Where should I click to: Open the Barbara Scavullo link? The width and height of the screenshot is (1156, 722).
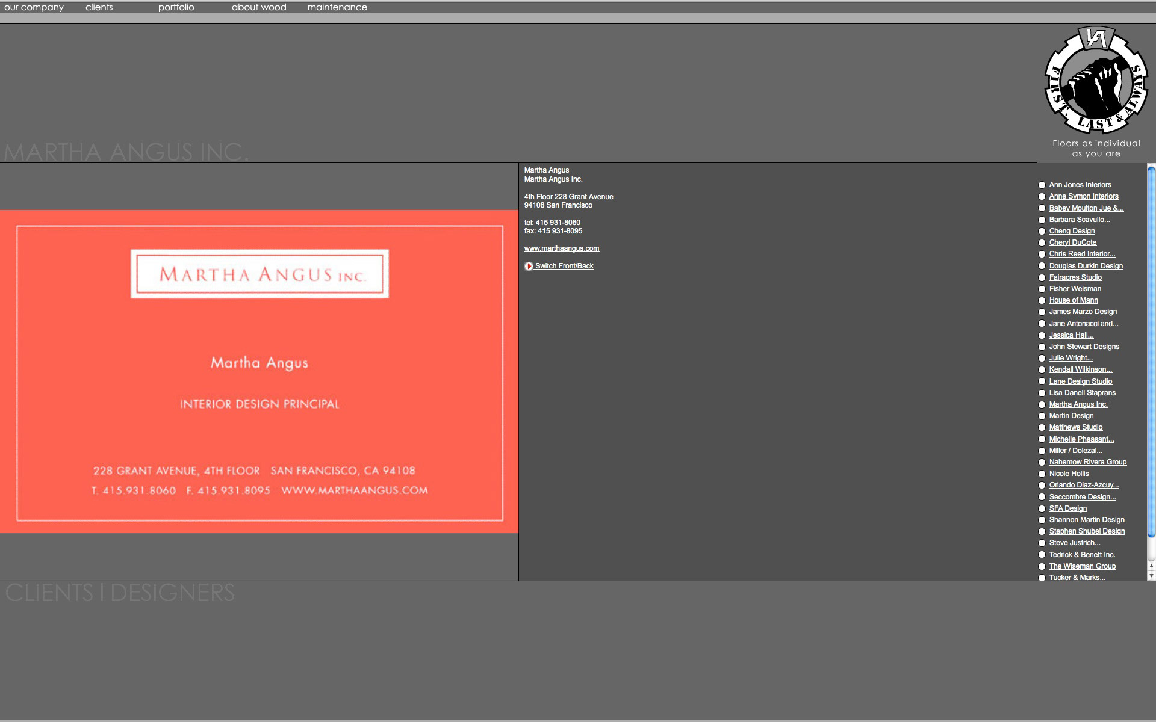pos(1080,220)
